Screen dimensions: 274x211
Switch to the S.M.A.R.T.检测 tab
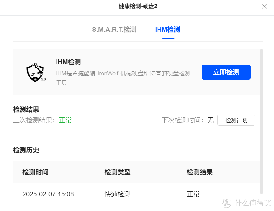click(x=114, y=30)
